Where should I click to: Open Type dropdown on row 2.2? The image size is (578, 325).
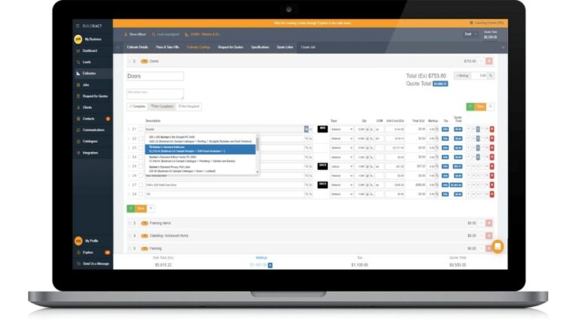pos(342,138)
